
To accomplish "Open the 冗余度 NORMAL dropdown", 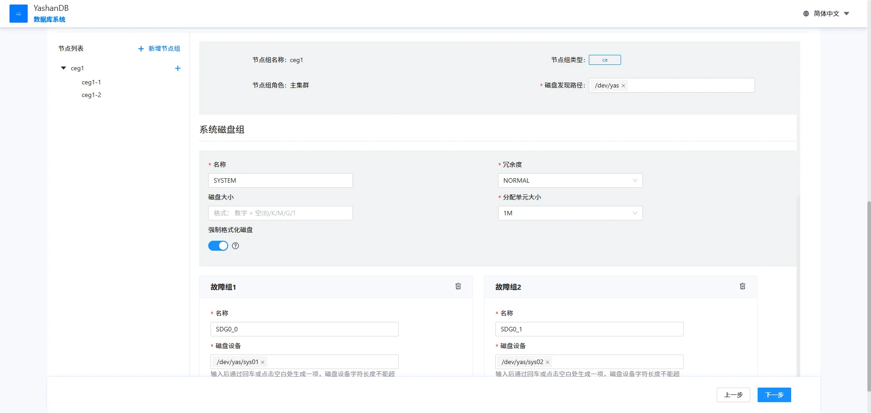I will pyautogui.click(x=570, y=180).
